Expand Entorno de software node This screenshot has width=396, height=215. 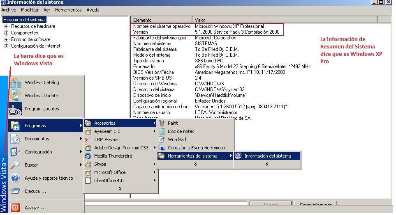click(x=7, y=39)
